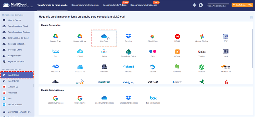255x117 pixels.
Task: Click the sidebar vertical scrollbar
Action: click(34, 85)
